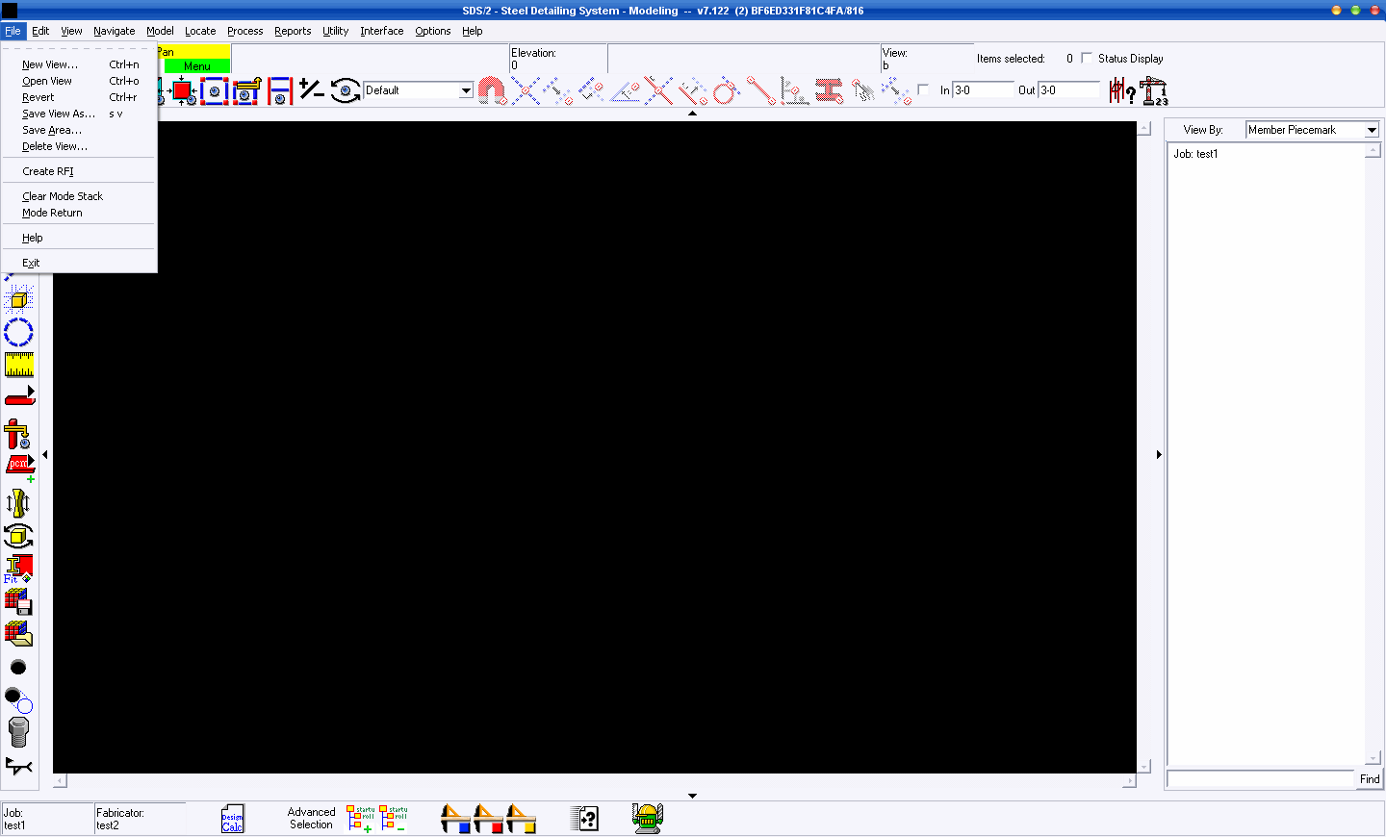This screenshot has height=837, width=1386.
Task: Select Create RFI menu entry
Action: point(81,171)
